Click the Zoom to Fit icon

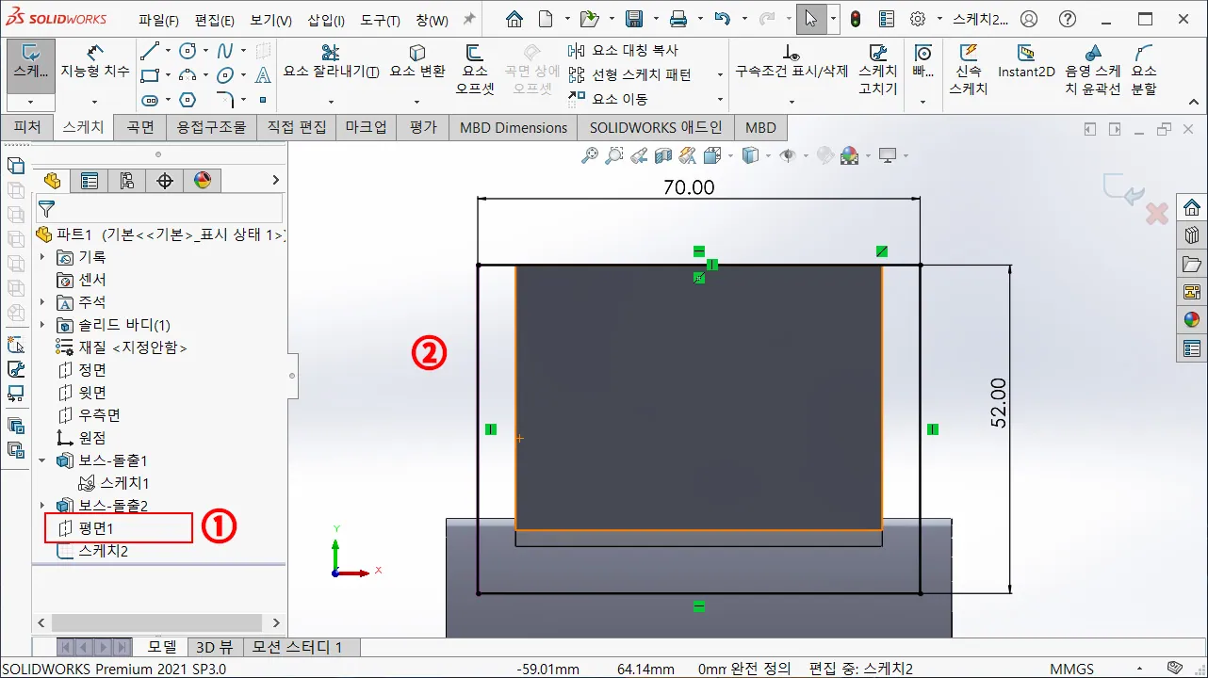pyautogui.click(x=590, y=155)
